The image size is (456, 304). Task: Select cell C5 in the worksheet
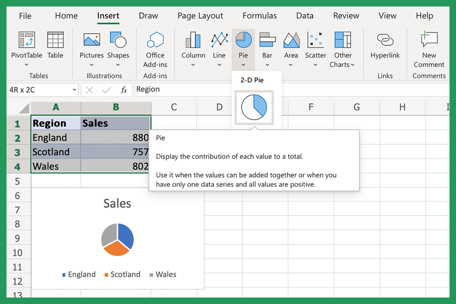(173, 181)
